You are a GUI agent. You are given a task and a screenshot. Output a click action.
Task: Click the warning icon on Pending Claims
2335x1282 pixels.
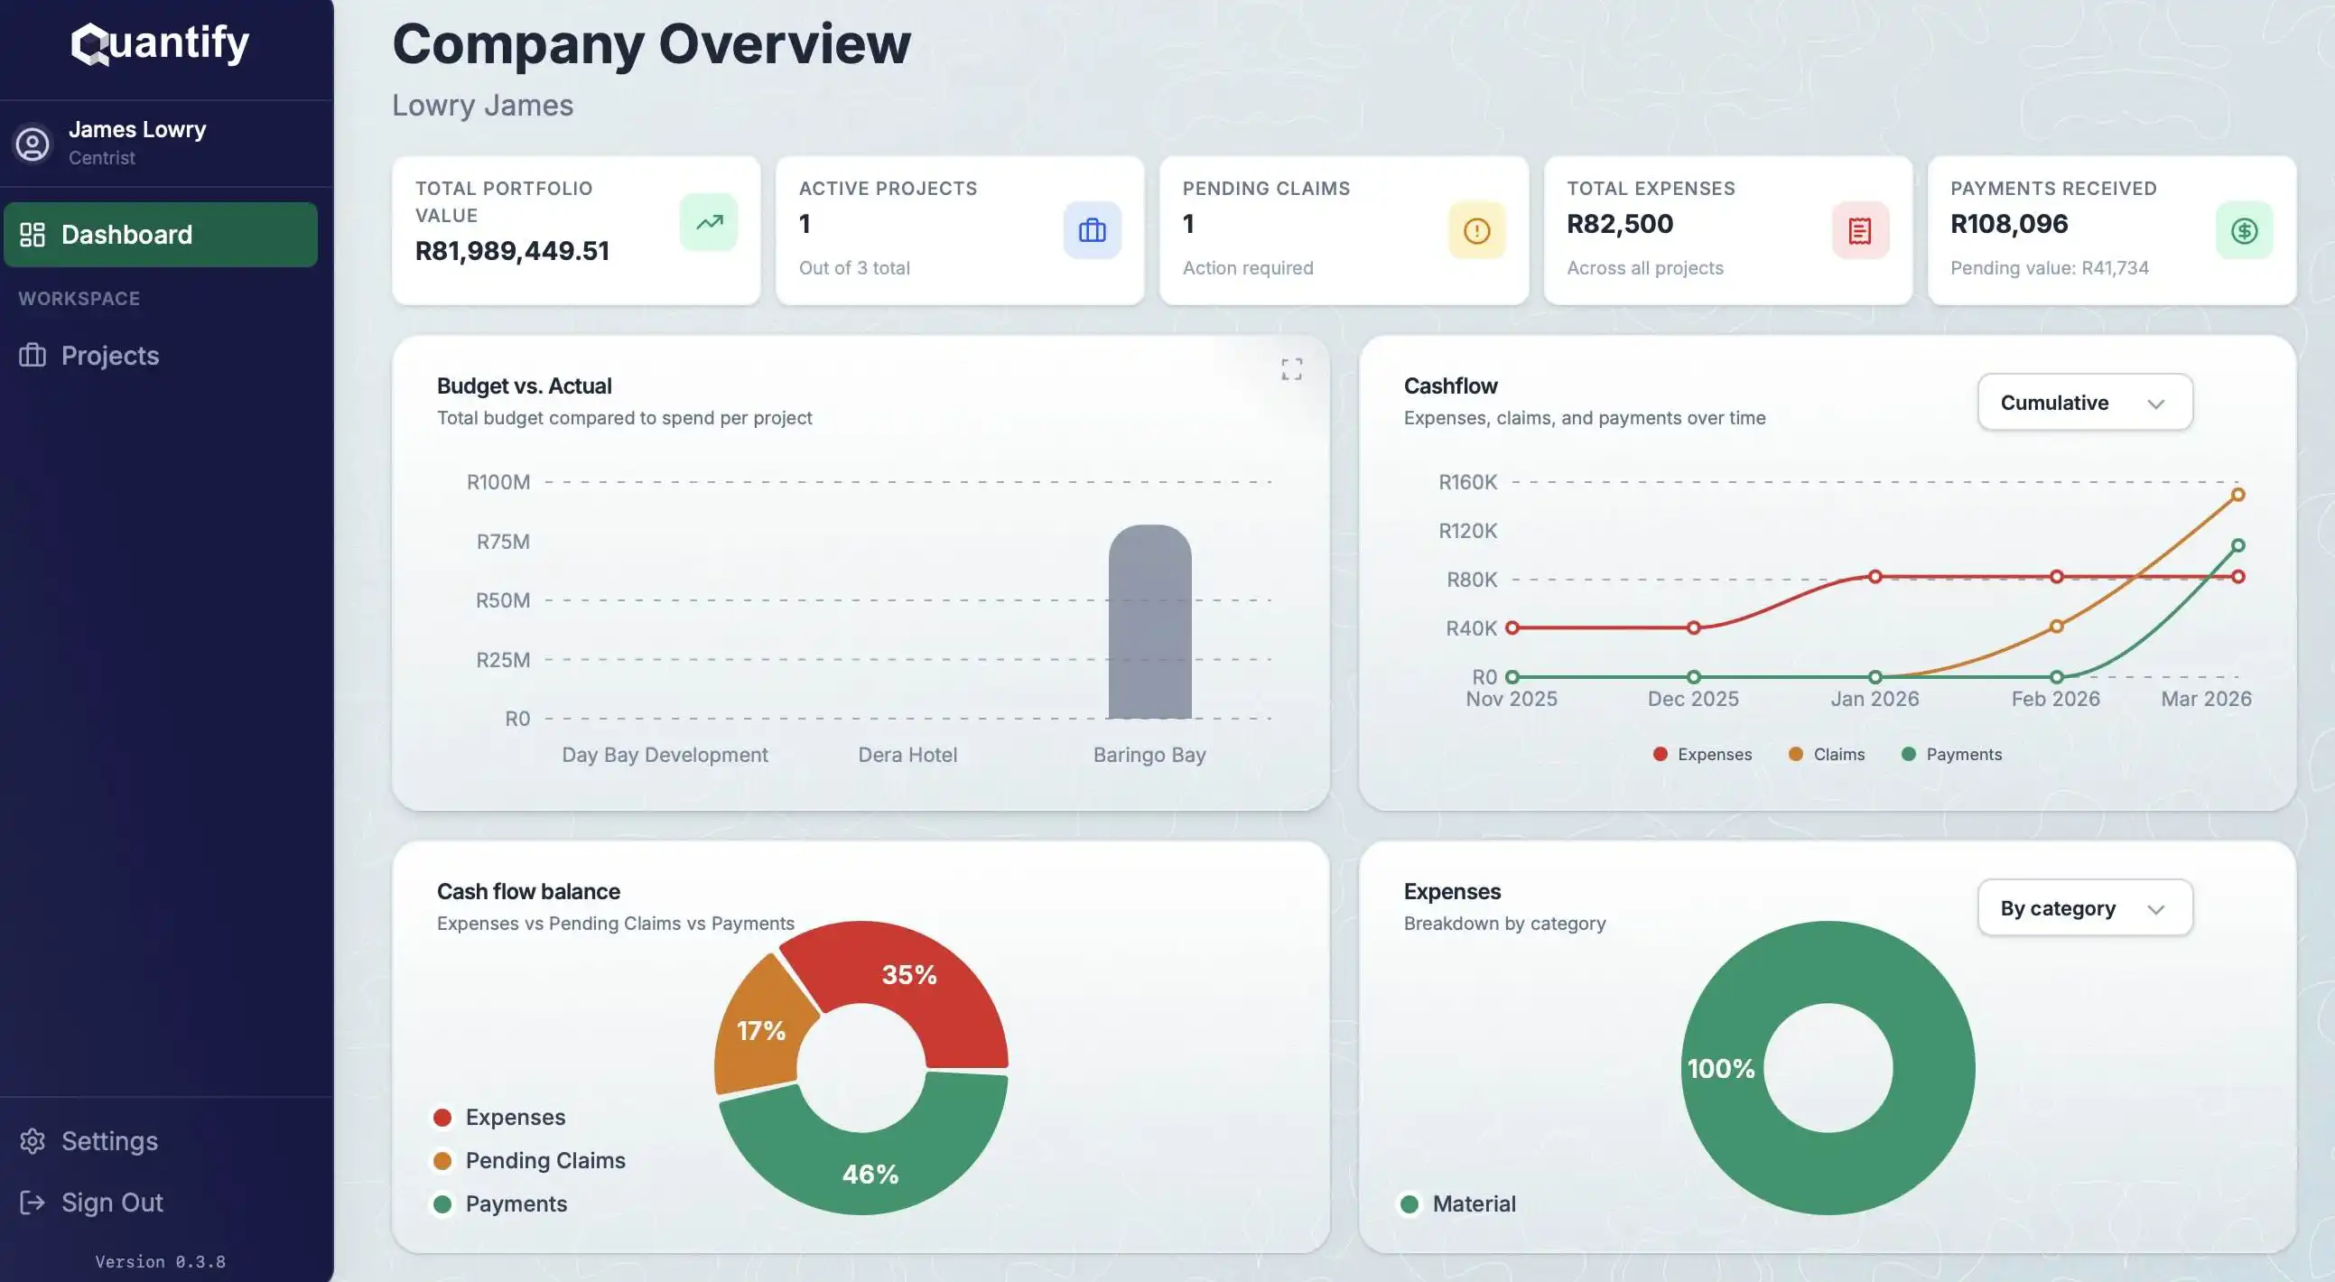coord(1476,230)
